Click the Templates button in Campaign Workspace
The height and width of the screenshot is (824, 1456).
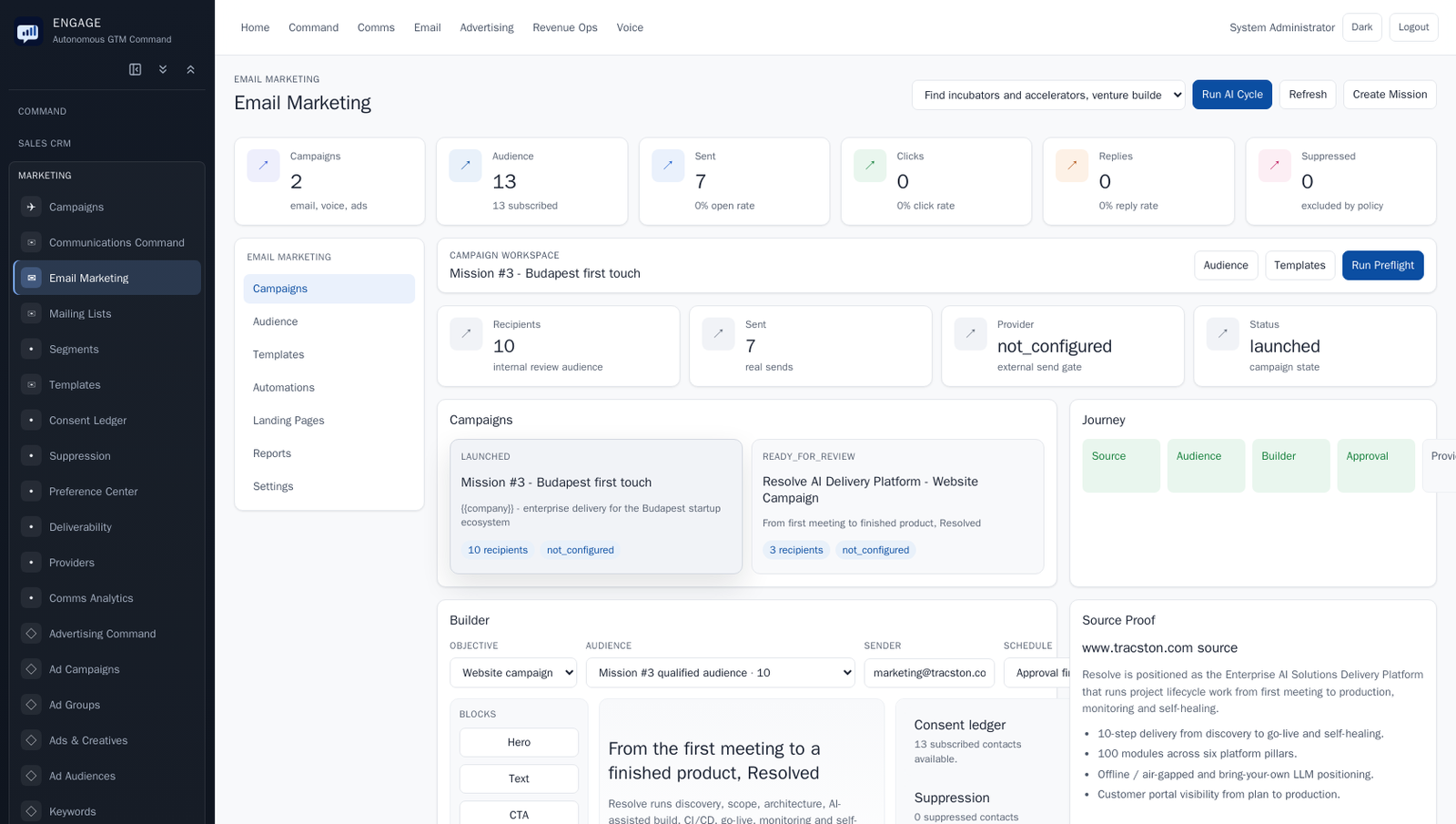click(1299, 265)
